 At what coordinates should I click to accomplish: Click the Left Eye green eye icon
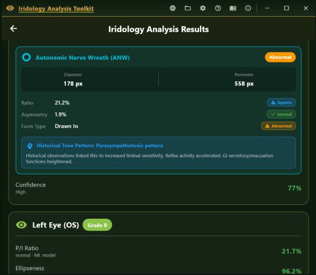[x=21, y=224]
